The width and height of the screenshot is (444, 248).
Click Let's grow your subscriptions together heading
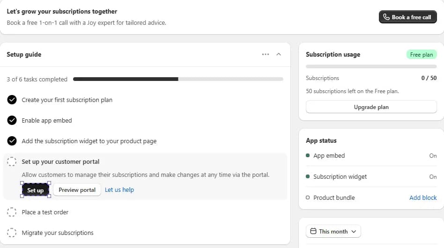coord(62,11)
